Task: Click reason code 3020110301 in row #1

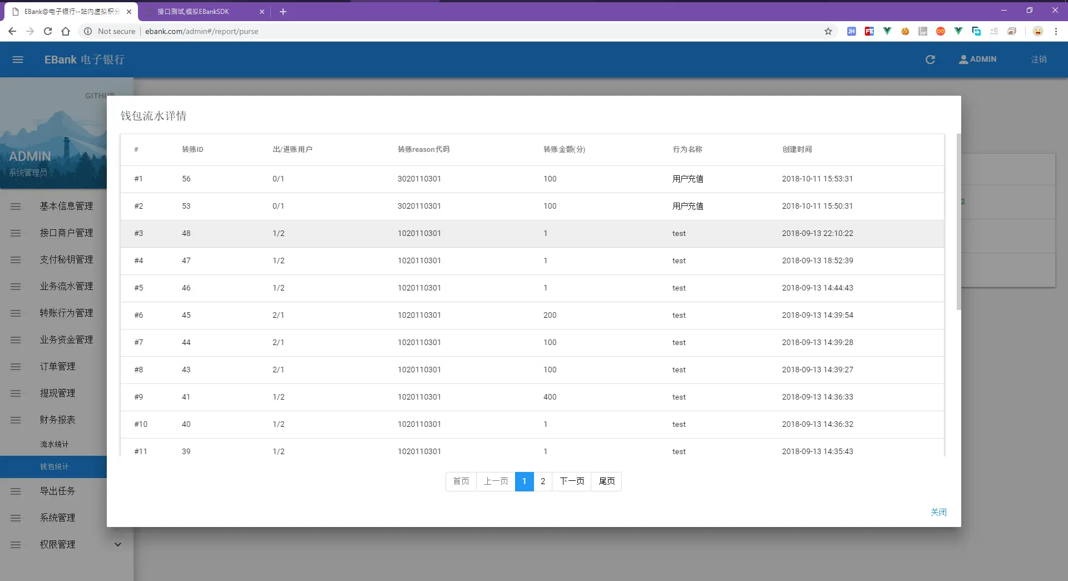Action: (419, 179)
